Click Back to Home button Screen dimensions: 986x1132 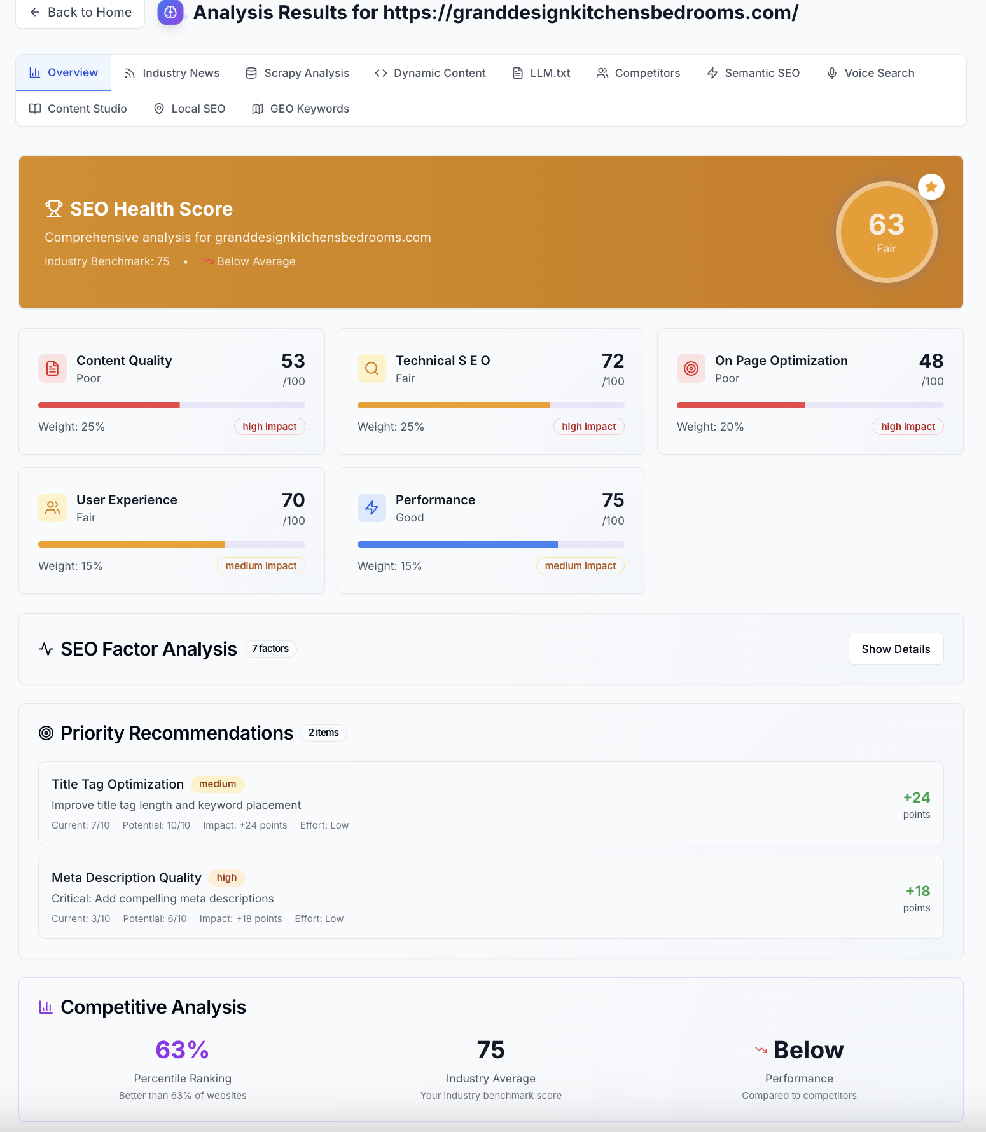click(x=80, y=13)
